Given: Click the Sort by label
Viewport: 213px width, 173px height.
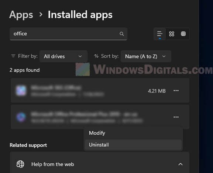Looking at the screenshot, I should (x=110, y=56).
